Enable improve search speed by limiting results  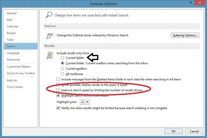pyautogui.click(x=58, y=90)
